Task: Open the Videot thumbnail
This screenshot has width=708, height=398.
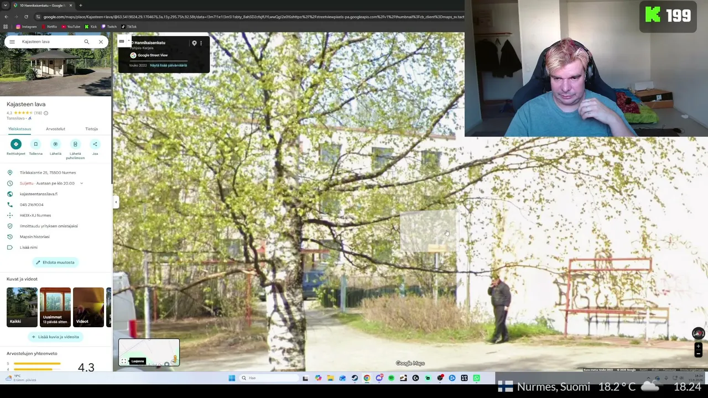Action: pos(88,307)
